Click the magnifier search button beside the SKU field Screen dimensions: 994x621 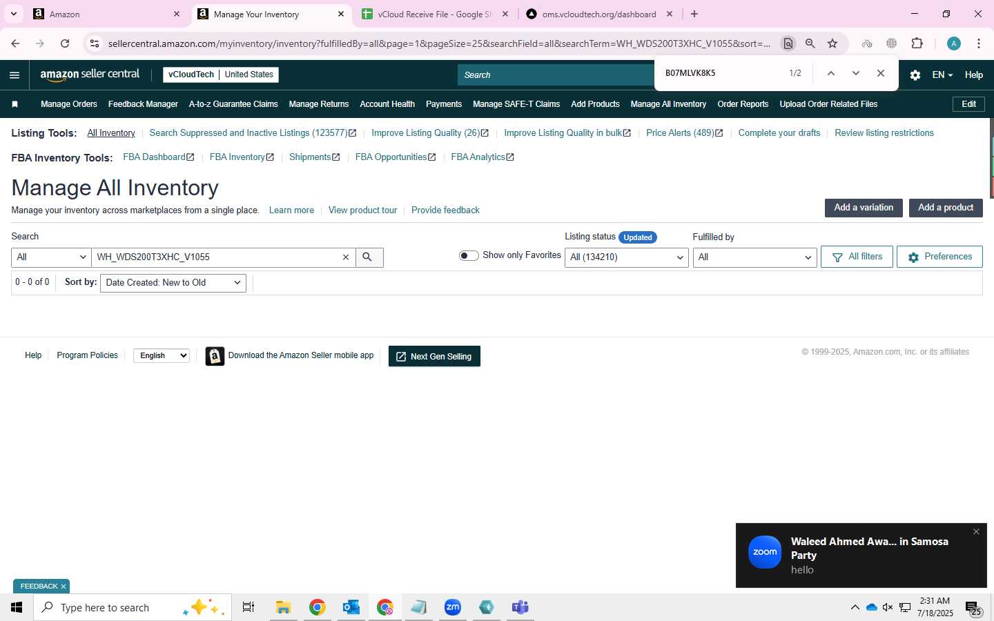[369, 257]
